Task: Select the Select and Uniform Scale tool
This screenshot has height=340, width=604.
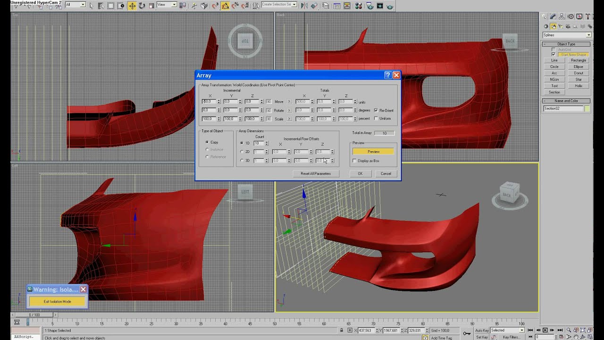Action: pos(151,6)
